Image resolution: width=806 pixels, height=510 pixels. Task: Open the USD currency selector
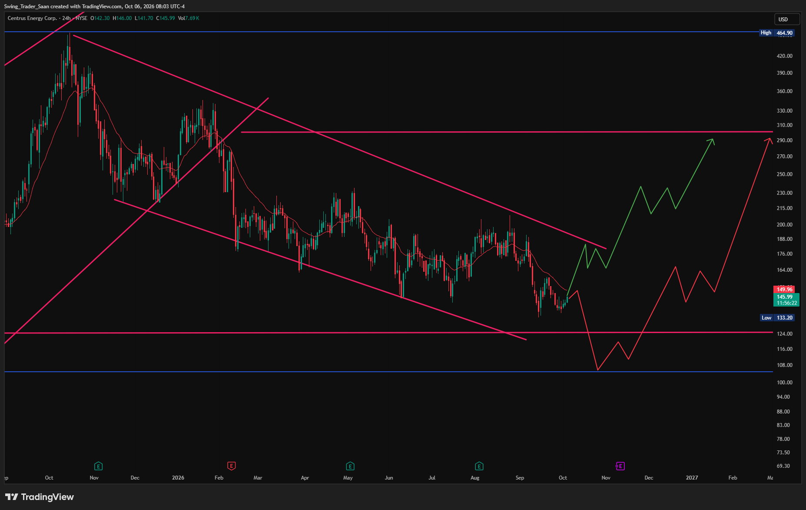787,19
